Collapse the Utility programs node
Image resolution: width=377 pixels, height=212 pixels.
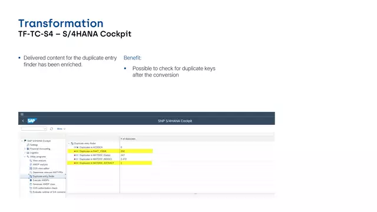point(25,157)
